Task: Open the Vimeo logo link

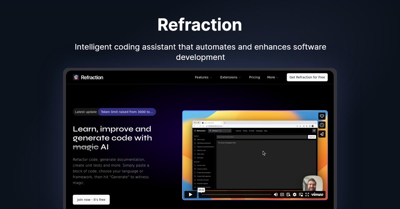Action: 317,194
